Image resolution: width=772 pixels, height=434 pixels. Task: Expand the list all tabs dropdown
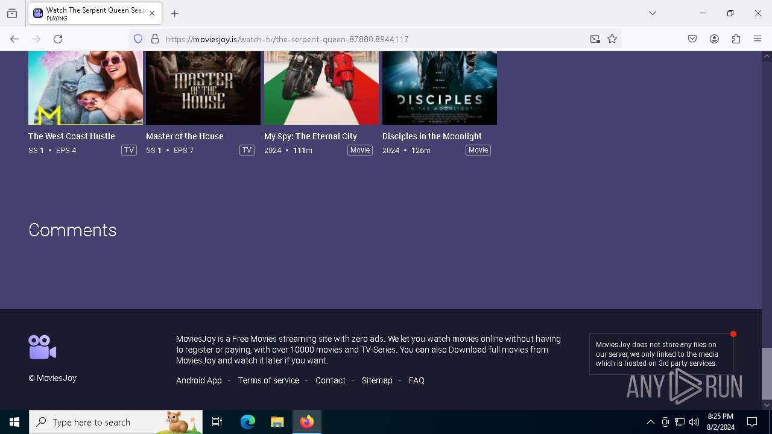(653, 13)
